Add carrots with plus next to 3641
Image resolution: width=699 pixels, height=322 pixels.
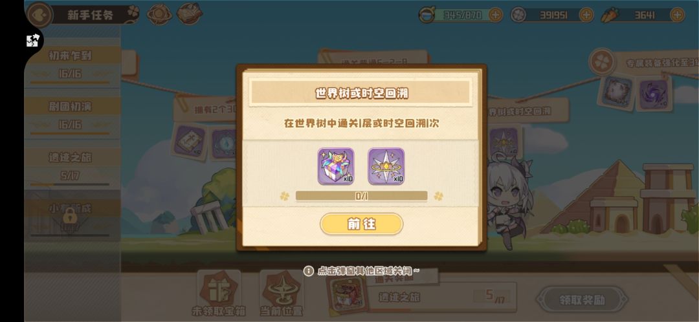677,15
